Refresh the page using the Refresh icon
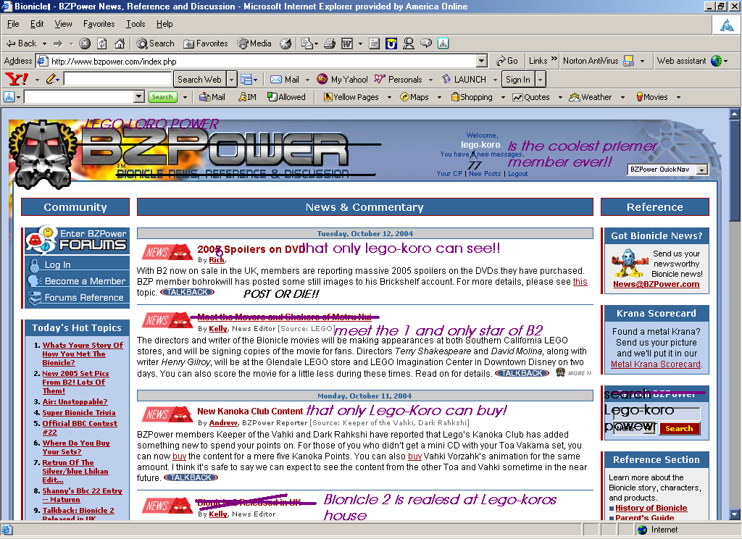 tap(101, 43)
